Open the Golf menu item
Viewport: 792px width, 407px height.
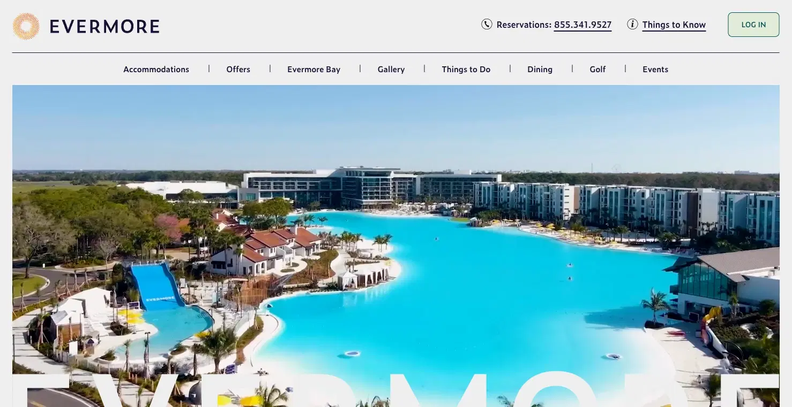597,69
